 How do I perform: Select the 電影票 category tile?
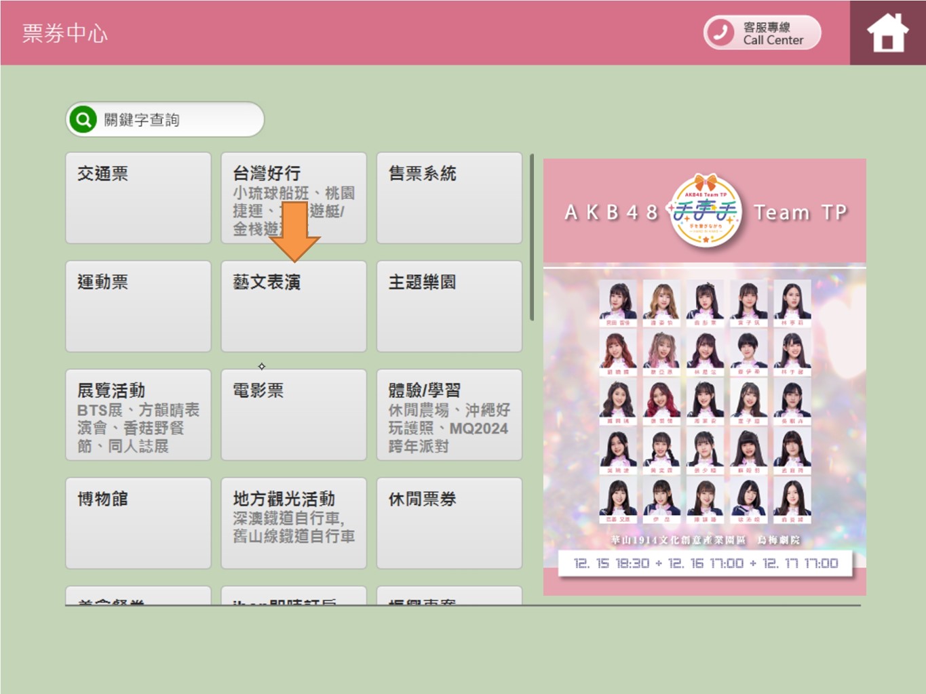pos(293,415)
